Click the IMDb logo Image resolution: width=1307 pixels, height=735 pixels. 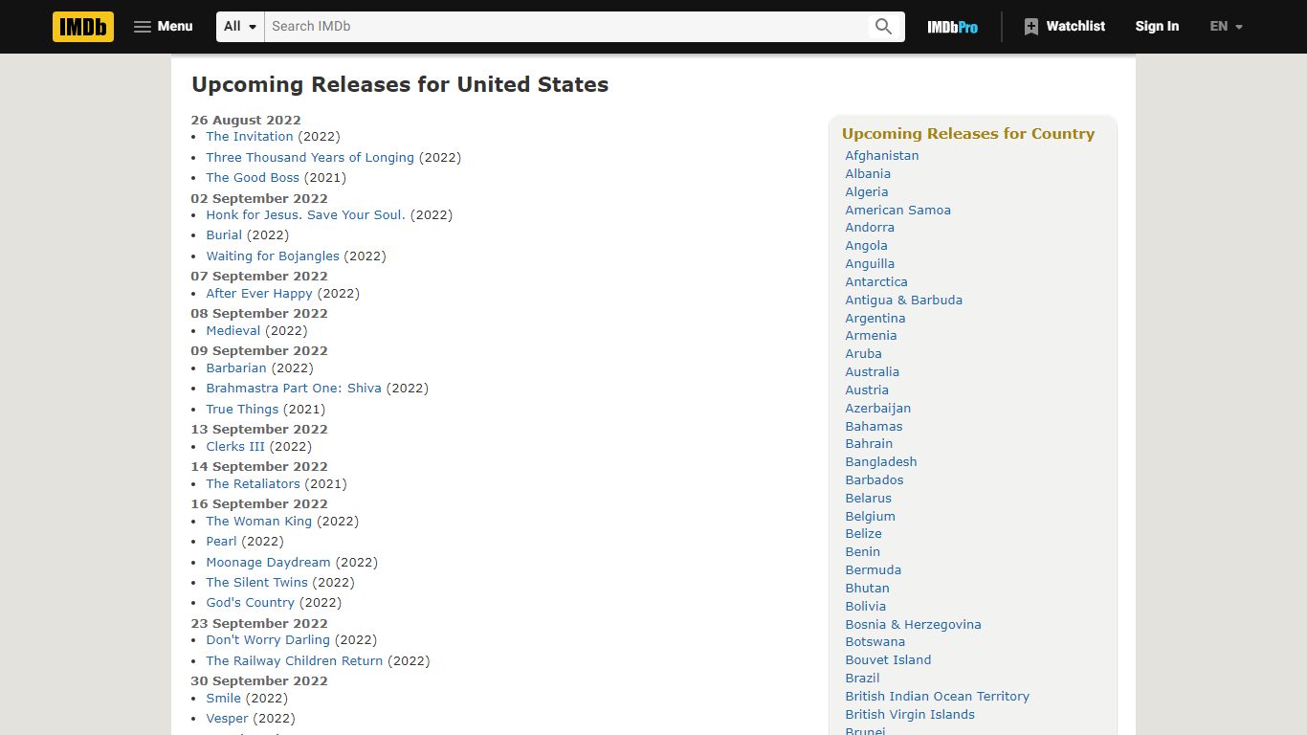coord(83,27)
